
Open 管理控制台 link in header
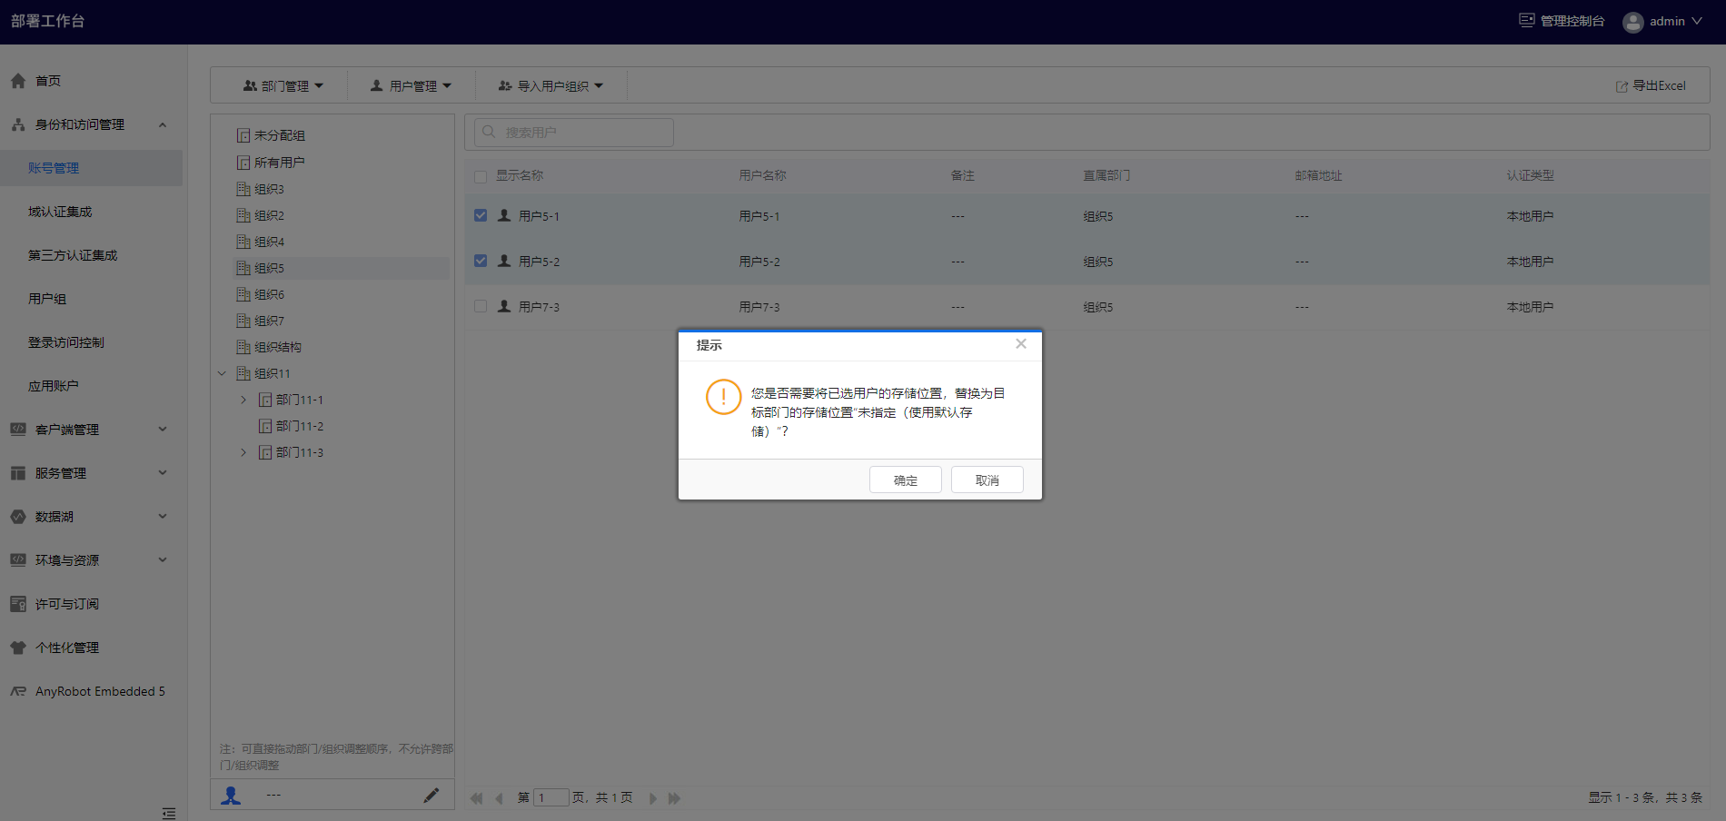tap(1562, 21)
